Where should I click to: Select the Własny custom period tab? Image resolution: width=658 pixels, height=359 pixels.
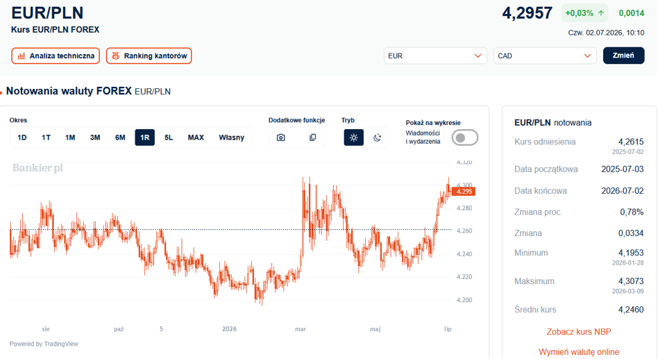pos(232,137)
